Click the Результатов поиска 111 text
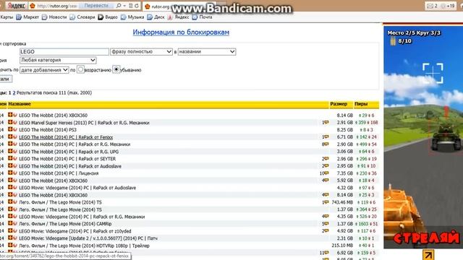The image size is (463, 260). click(x=54, y=93)
